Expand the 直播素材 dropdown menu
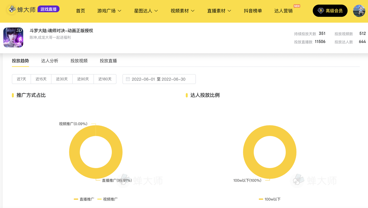 tap(219, 11)
